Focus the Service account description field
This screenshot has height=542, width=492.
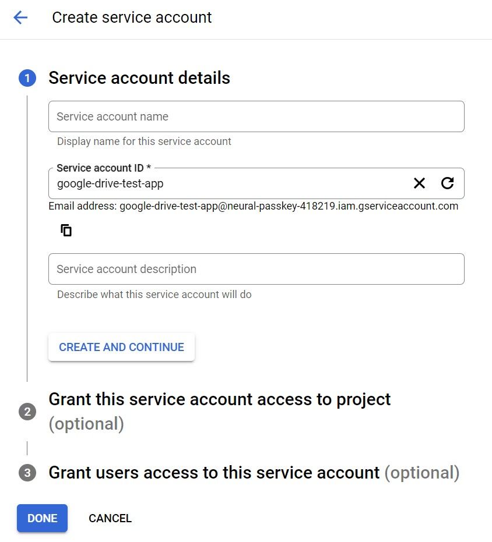[x=256, y=268]
